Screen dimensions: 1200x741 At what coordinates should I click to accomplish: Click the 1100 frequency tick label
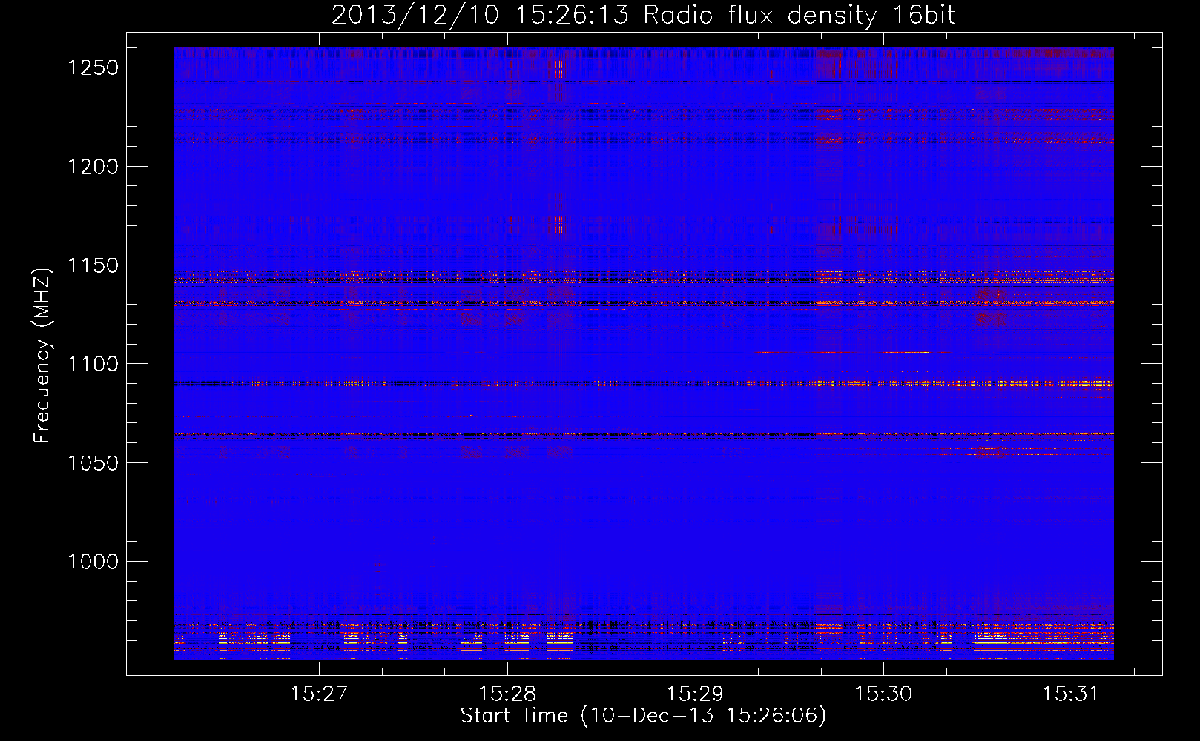tap(93, 364)
